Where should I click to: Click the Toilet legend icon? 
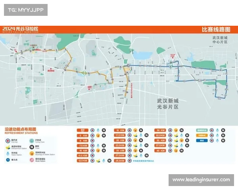point(32,147)
